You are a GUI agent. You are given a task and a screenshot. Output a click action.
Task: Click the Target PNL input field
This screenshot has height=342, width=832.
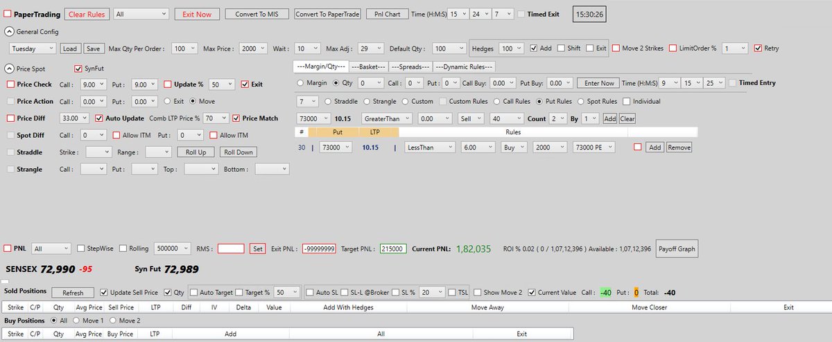coord(393,248)
